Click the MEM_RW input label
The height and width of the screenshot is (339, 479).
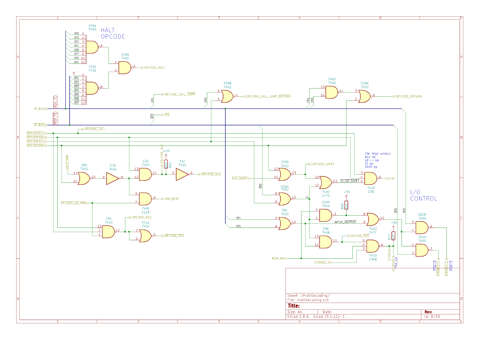279,258
